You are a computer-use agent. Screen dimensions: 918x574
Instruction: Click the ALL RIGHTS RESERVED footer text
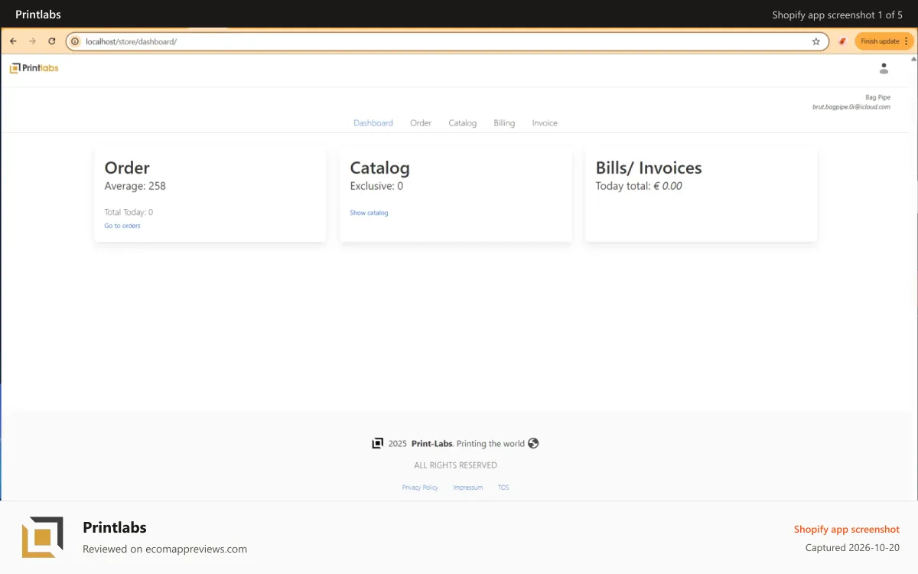coord(456,465)
